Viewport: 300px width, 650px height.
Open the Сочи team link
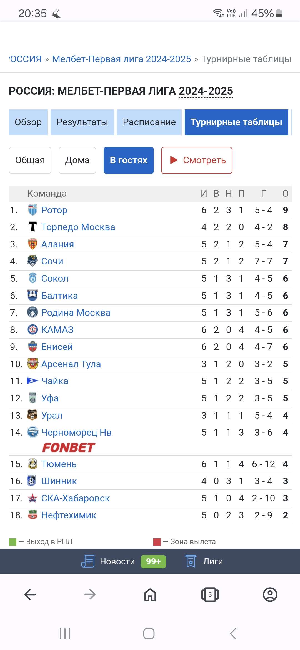pyautogui.click(x=52, y=261)
